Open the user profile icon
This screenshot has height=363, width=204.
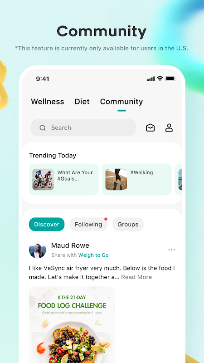169,128
